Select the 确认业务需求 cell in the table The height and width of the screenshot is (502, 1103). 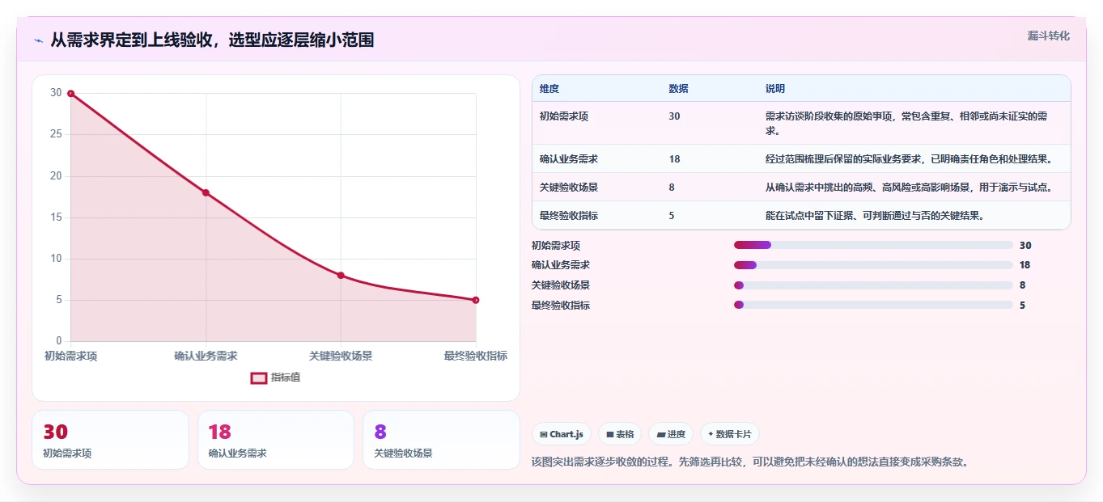click(x=569, y=159)
